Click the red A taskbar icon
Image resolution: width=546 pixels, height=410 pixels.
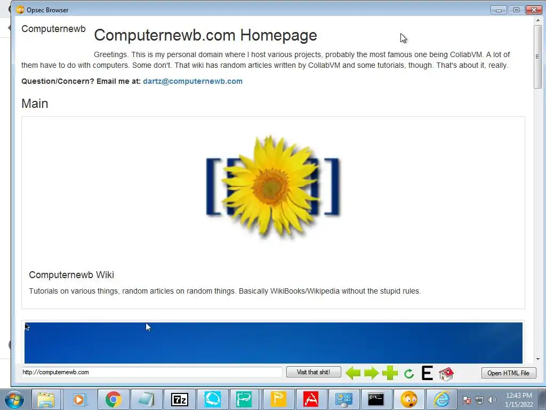click(x=311, y=399)
